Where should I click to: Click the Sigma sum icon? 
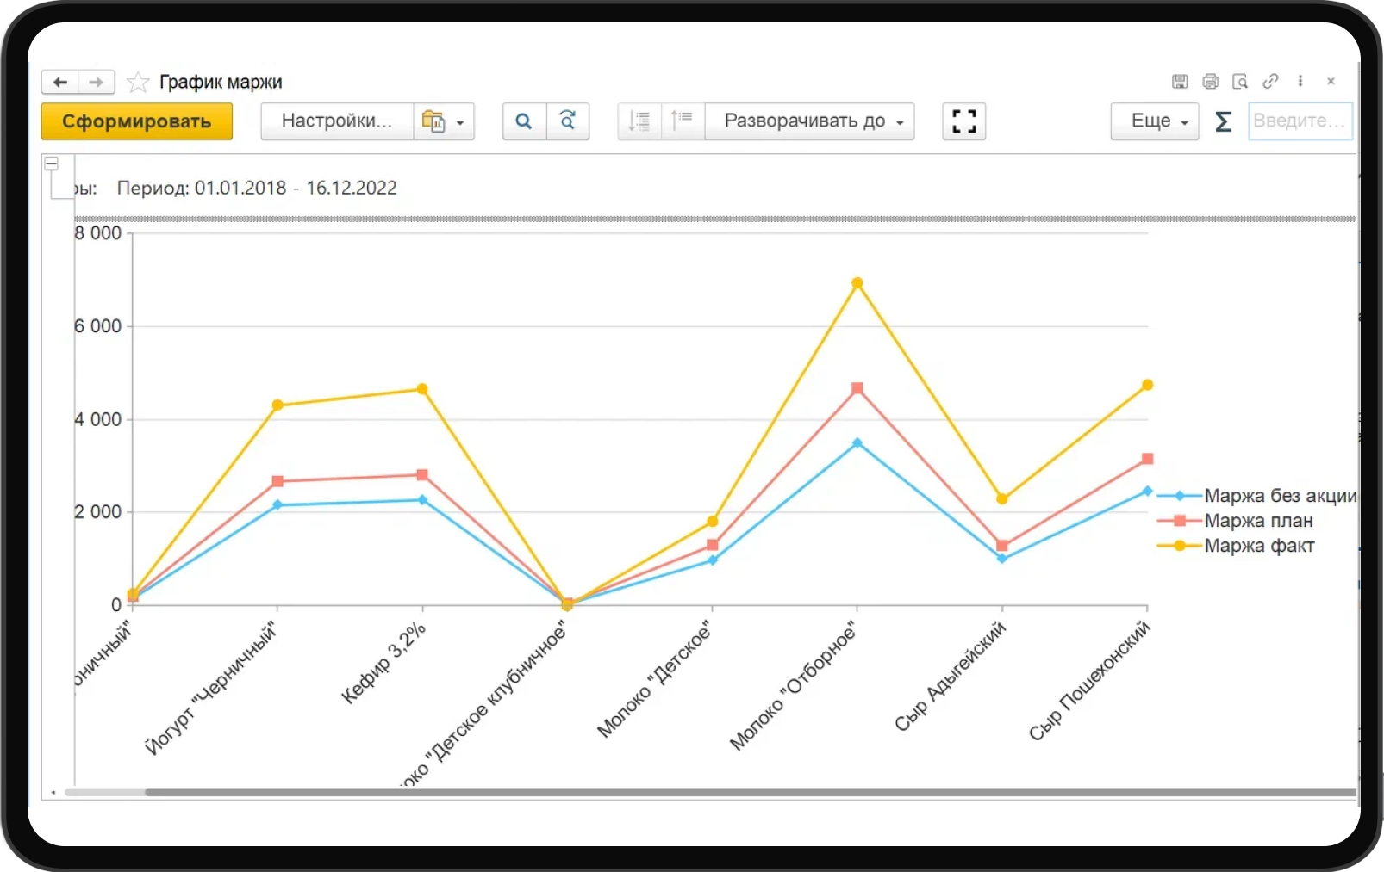(1223, 121)
